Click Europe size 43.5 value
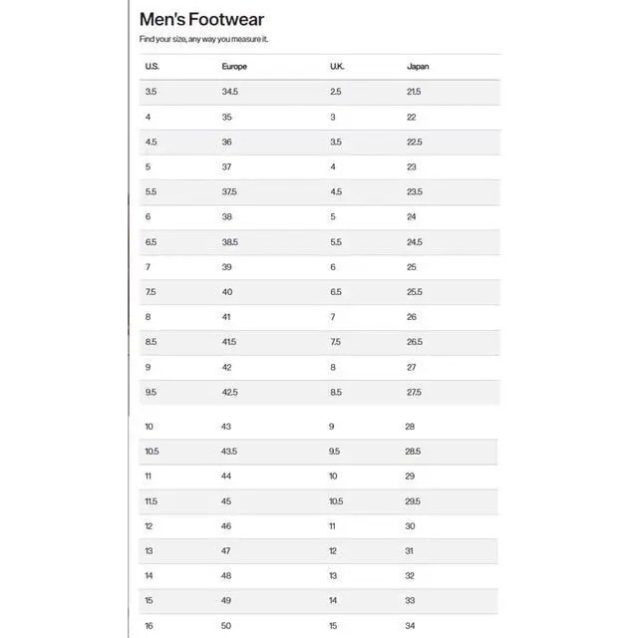The height and width of the screenshot is (638, 638). tap(229, 452)
